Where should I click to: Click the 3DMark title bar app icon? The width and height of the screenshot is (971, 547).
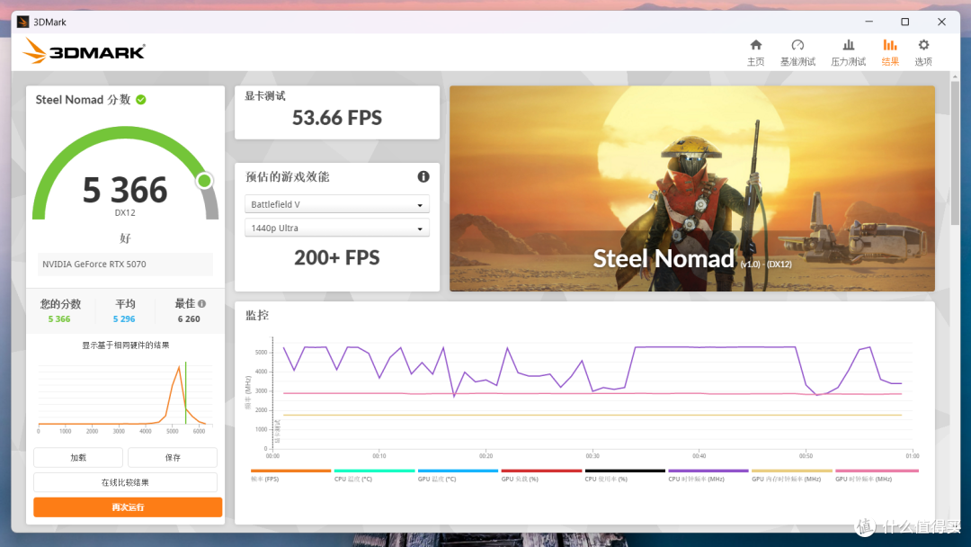[23, 22]
